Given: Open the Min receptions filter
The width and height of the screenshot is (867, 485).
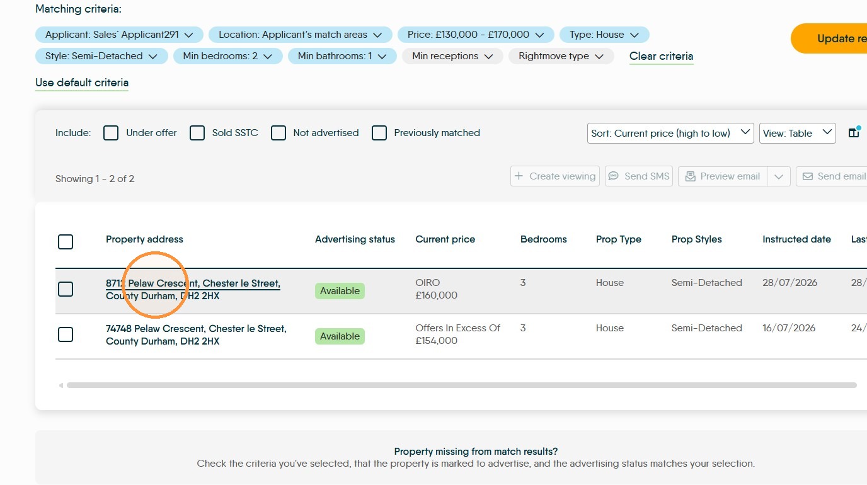Looking at the screenshot, I should point(452,56).
